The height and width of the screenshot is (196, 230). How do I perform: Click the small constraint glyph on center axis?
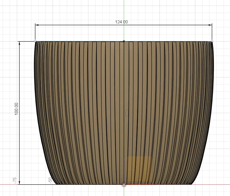coord(127,113)
